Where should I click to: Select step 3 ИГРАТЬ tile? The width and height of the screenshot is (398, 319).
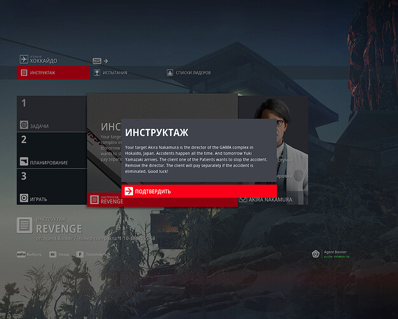52,187
